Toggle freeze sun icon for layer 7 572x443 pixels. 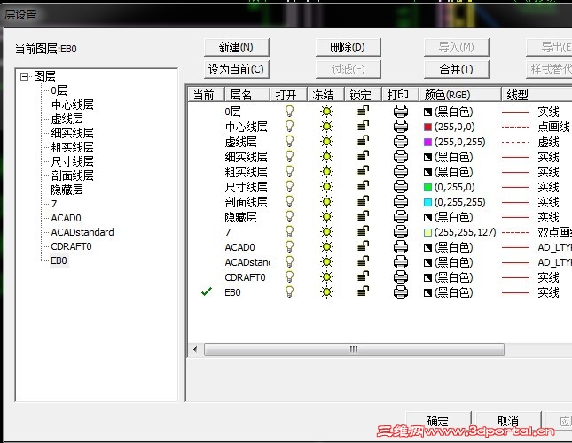click(327, 232)
